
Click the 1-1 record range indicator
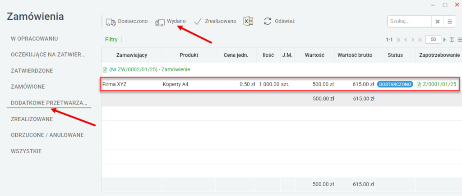click(389, 40)
